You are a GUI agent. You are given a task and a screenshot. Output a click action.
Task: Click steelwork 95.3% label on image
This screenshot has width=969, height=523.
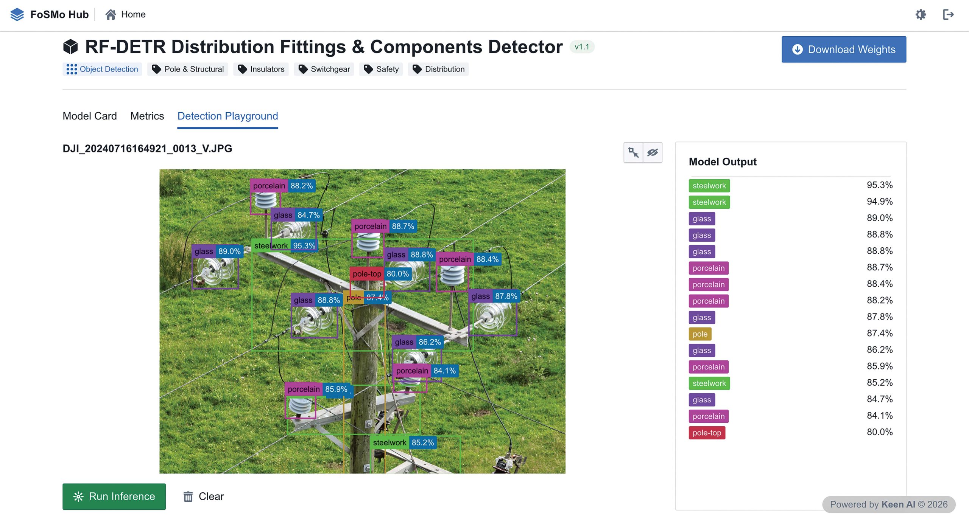coord(285,246)
